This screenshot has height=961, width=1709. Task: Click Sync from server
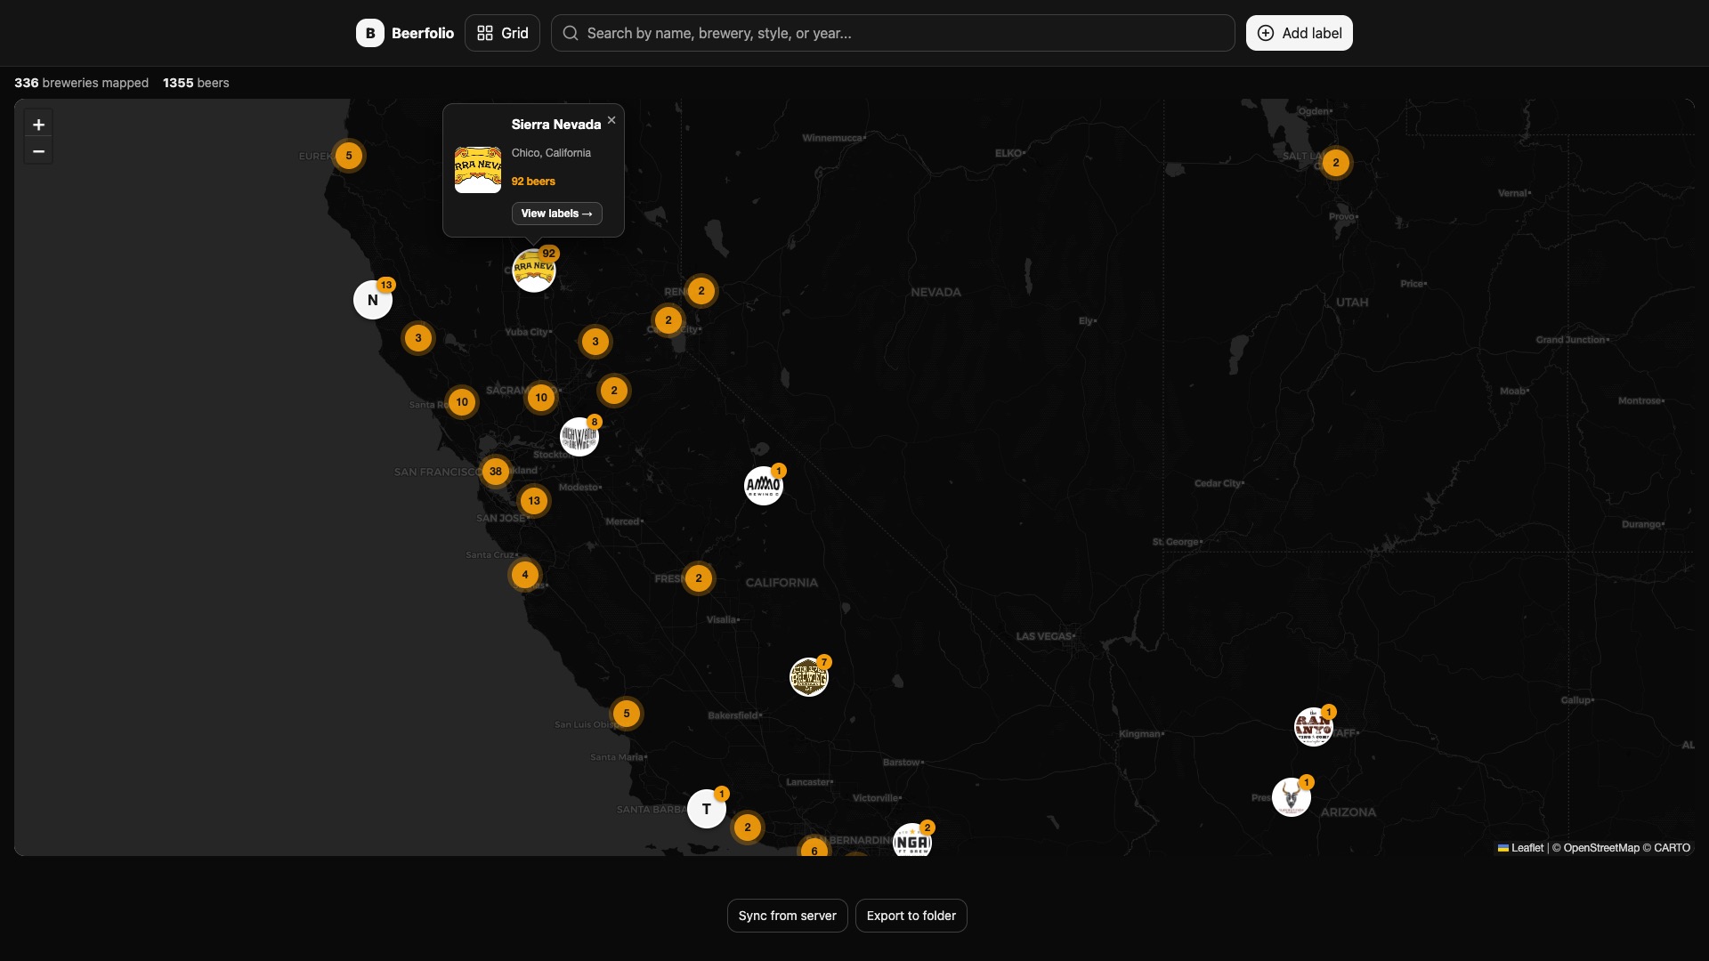click(788, 916)
